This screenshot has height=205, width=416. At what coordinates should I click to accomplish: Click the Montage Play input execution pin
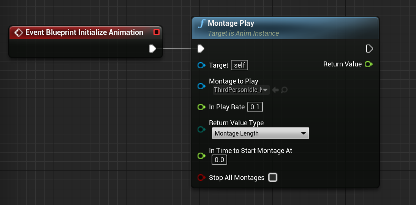pyautogui.click(x=201, y=49)
